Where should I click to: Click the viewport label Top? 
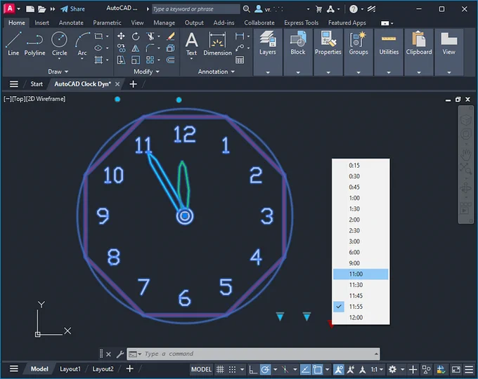[18, 99]
